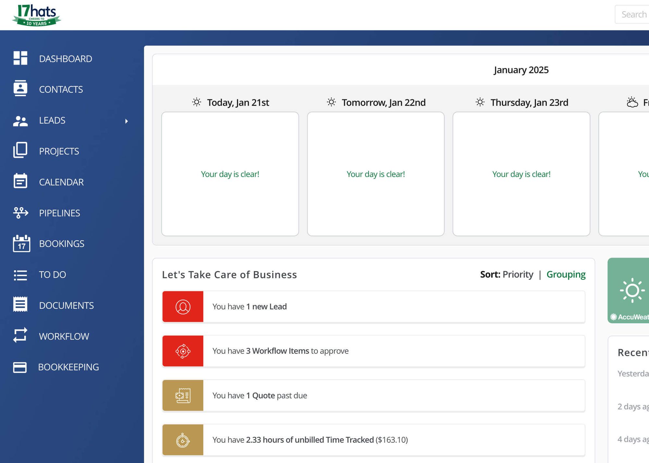The height and width of the screenshot is (463, 649).
Task: Click the Grouping link
Action: [566, 274]
